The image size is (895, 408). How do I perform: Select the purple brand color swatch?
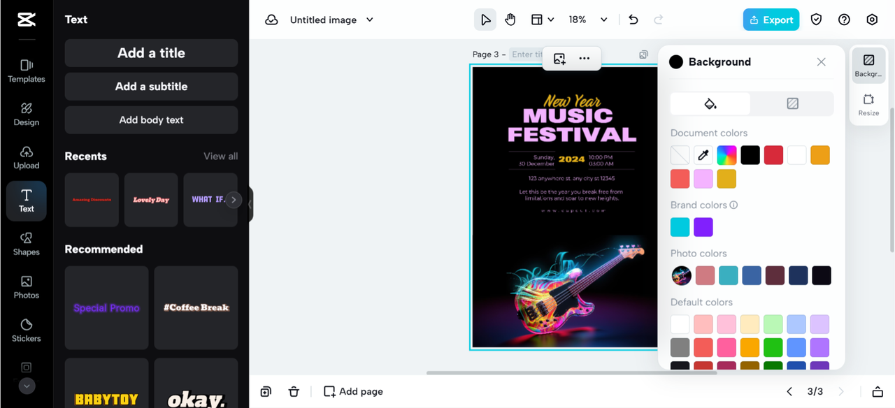(x=703, y=227)
